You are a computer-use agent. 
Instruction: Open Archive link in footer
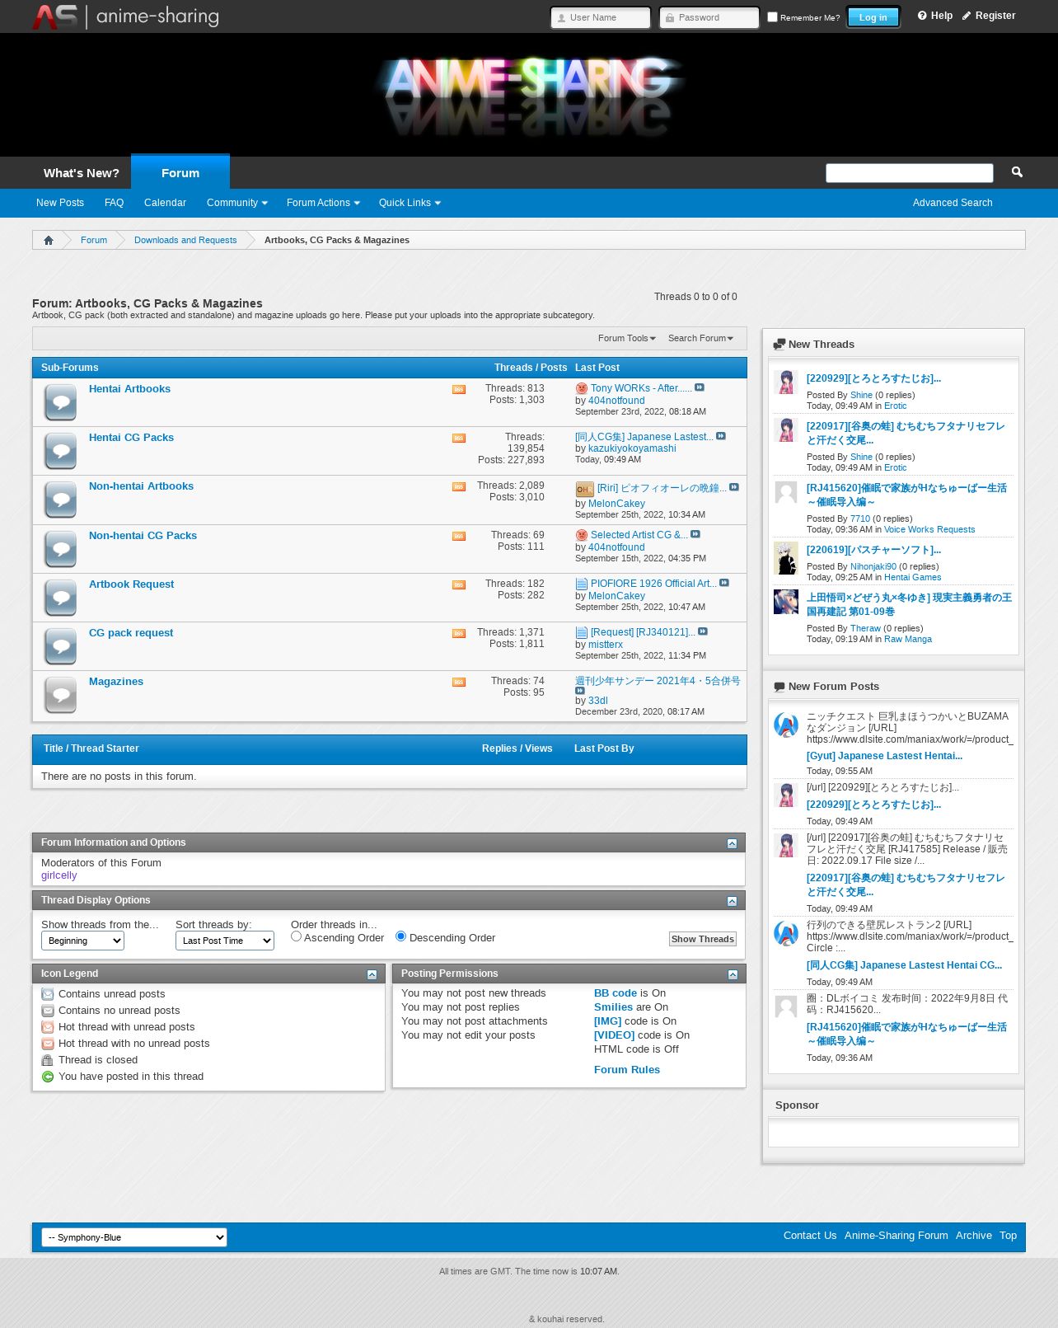pos(974,1236)
